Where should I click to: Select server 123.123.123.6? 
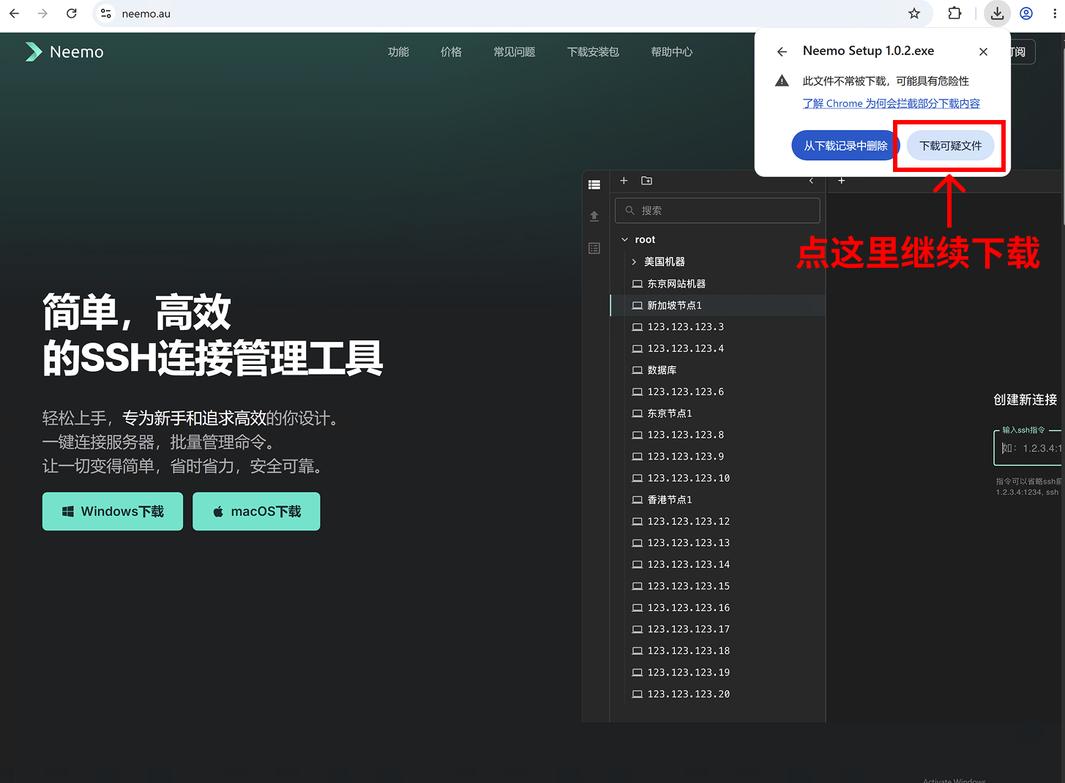pos(718,391)
